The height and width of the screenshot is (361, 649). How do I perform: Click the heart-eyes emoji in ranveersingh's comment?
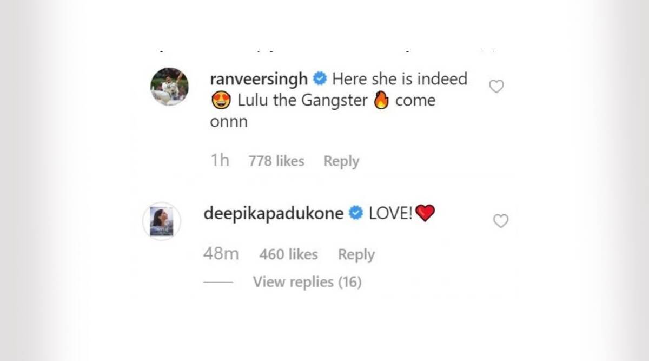[x=221, y=101]
